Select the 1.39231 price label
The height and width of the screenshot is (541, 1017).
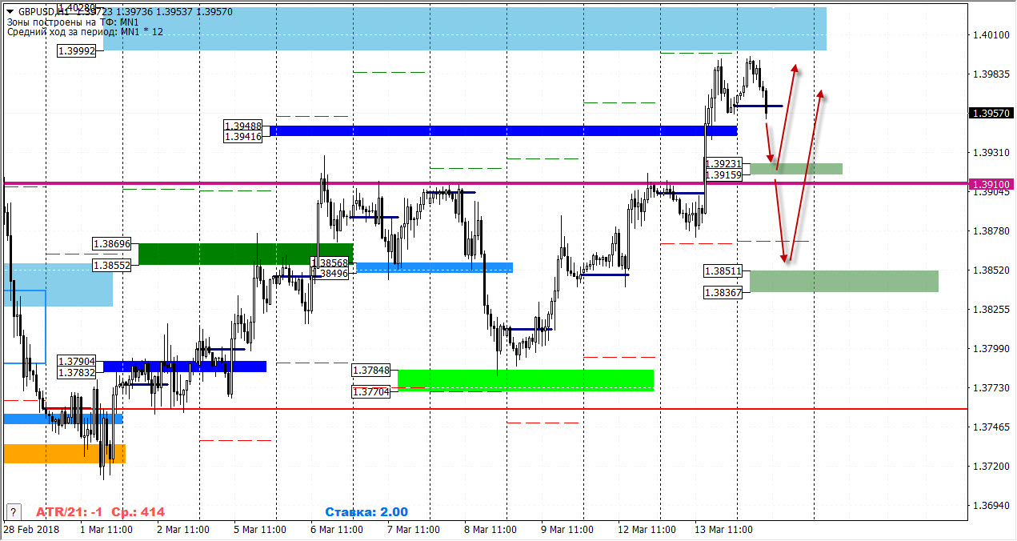[x=724, y=163]
